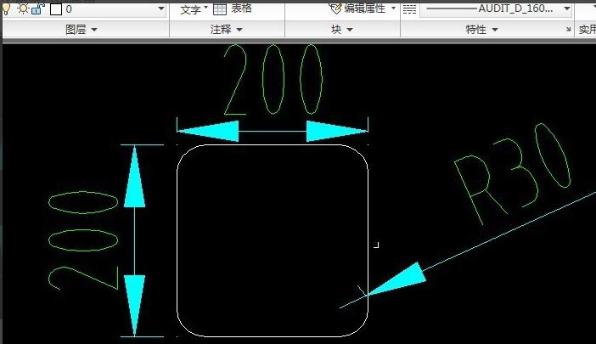Click the 文字 text button

190,9
